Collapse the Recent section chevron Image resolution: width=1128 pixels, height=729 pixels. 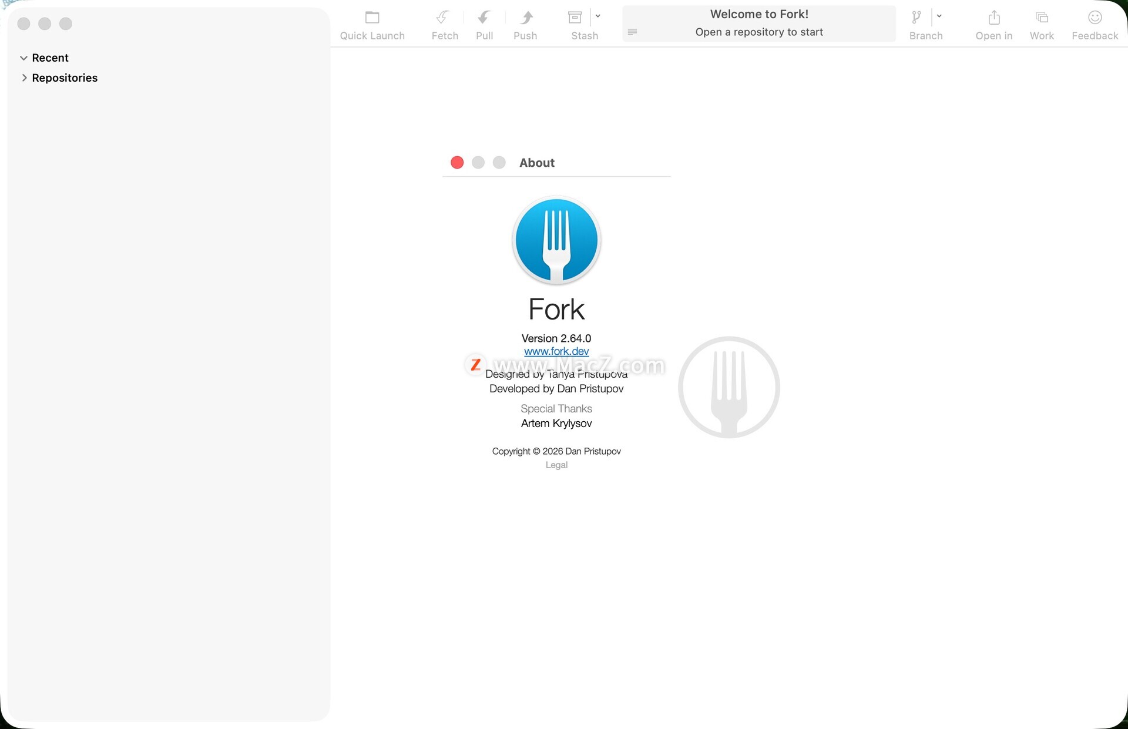(x=23, y=58)
